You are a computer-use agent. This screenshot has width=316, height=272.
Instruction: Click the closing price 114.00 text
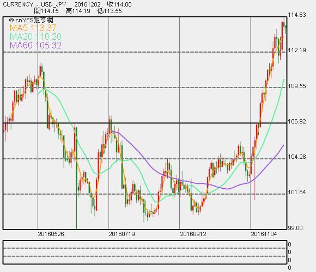click(x=119, y=4)
